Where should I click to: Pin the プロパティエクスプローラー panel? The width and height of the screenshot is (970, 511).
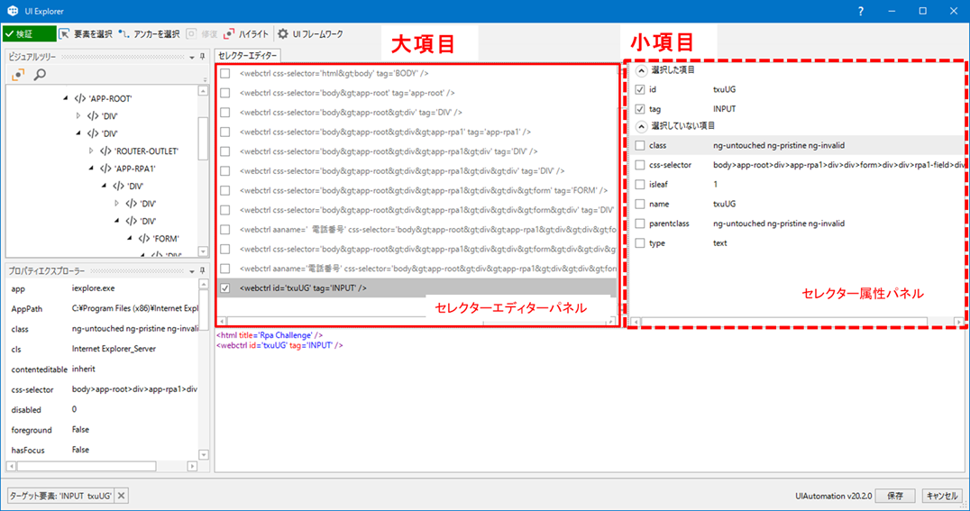click(202, 271)
